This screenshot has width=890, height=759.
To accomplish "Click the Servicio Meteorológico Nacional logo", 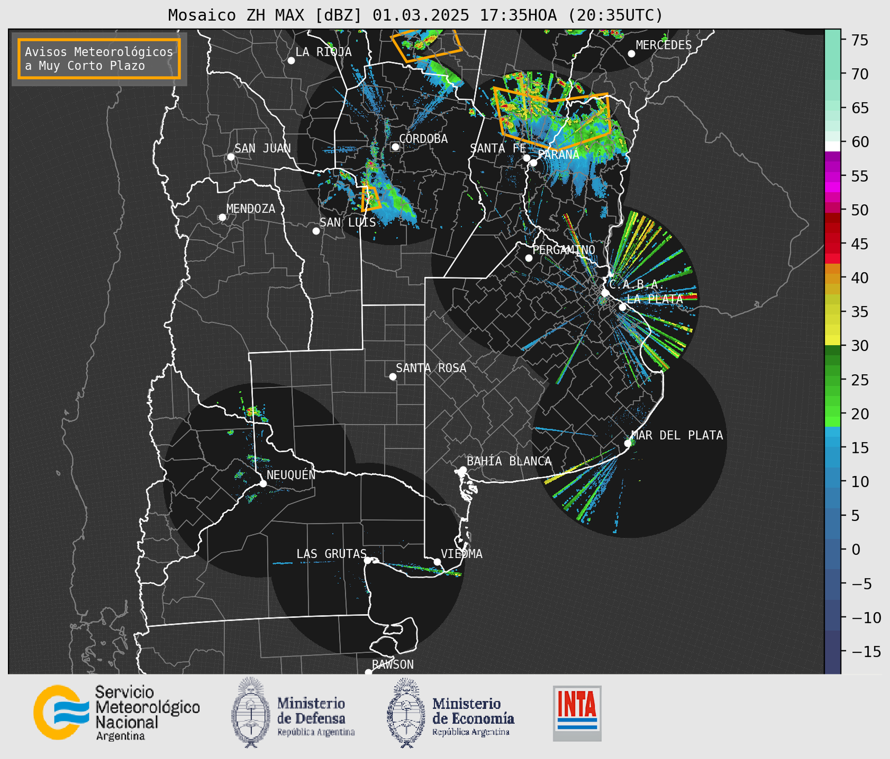I will (117, 713).
